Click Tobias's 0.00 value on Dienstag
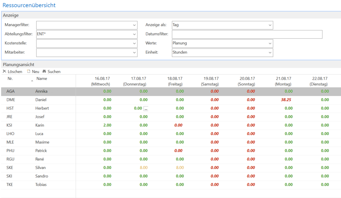This screenshot has height=198, width=341. click(x=325, y=185)
